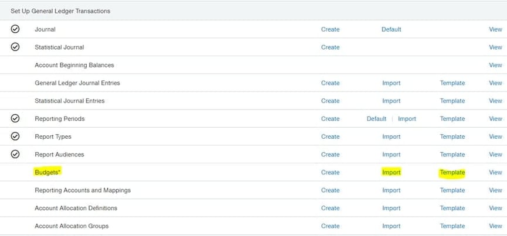Click Default link in Journal row
Screen dimensions: 507x236
391,29
